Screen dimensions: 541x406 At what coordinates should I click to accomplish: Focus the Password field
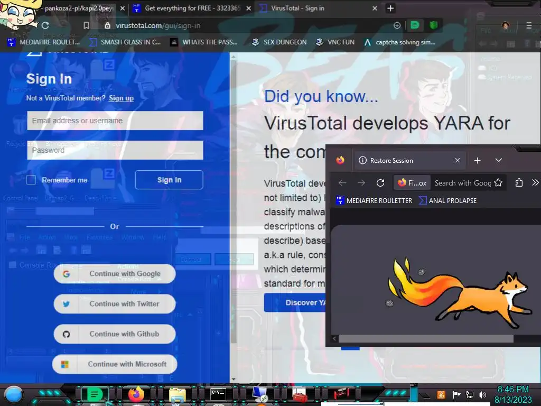[x=115, y=150]
